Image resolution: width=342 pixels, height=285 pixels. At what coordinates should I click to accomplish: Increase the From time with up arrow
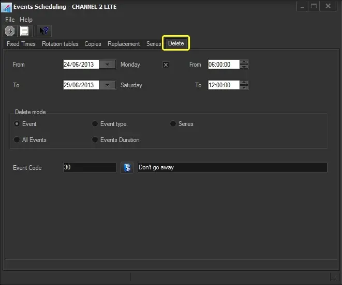click(245, 62)
